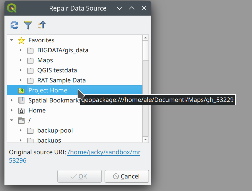Click the Refresh browser icon
This screenshot has height=191, width=252.
[x=14, y=25]
